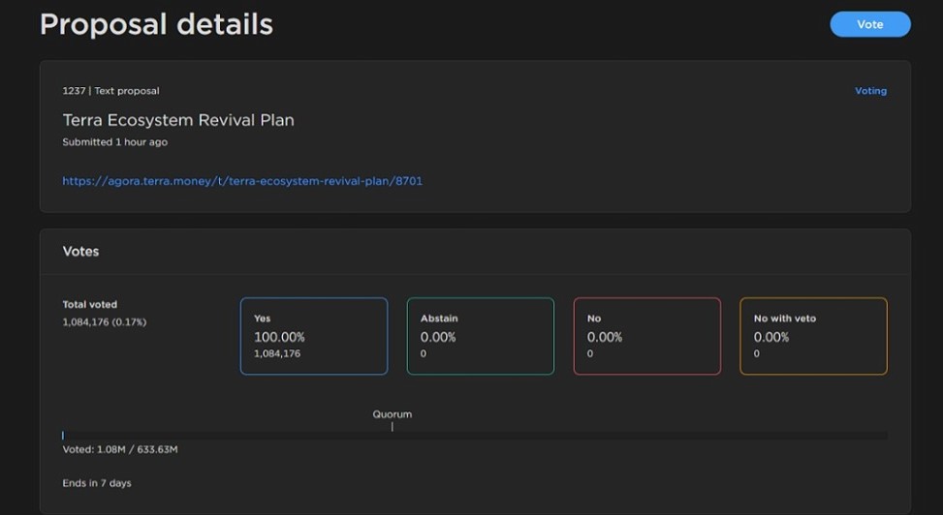Click the Quorum marker on the bar

[393, 427]
